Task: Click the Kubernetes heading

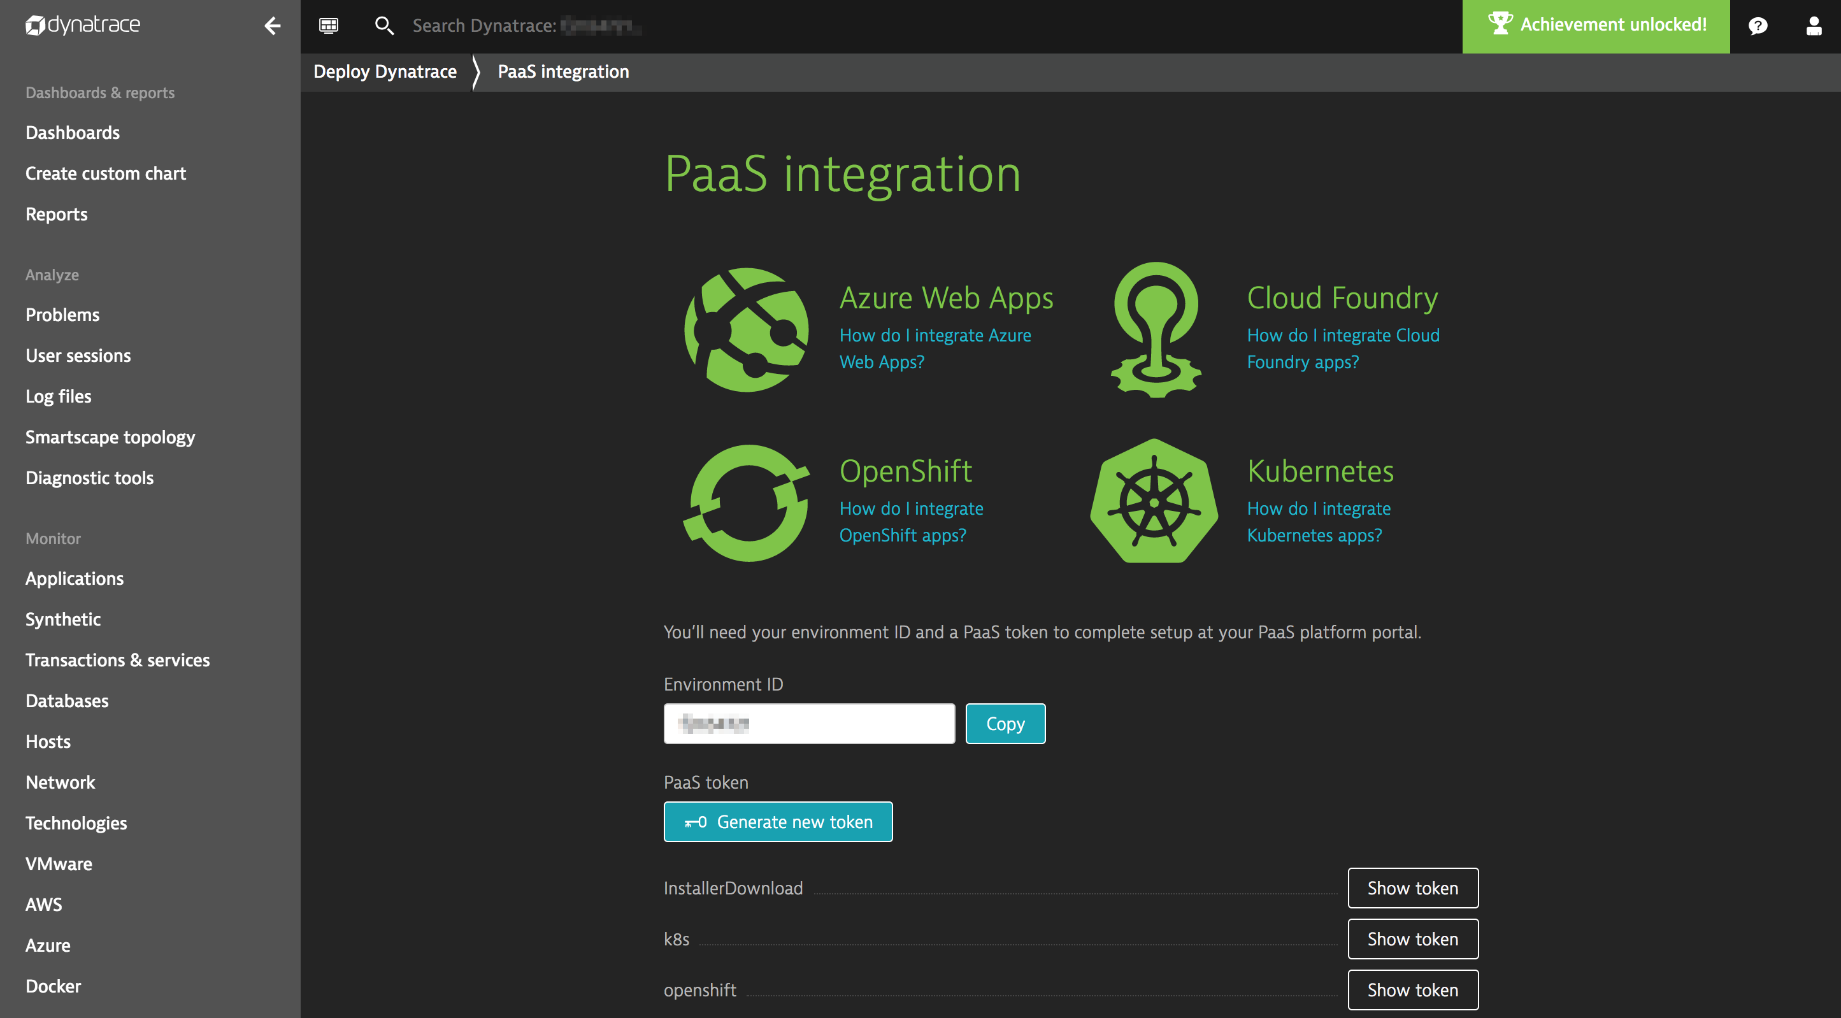Action: (1320, 471)
